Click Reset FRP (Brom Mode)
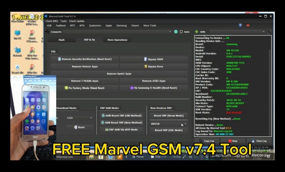The image size is (285, 172). (x=169, y=116)
